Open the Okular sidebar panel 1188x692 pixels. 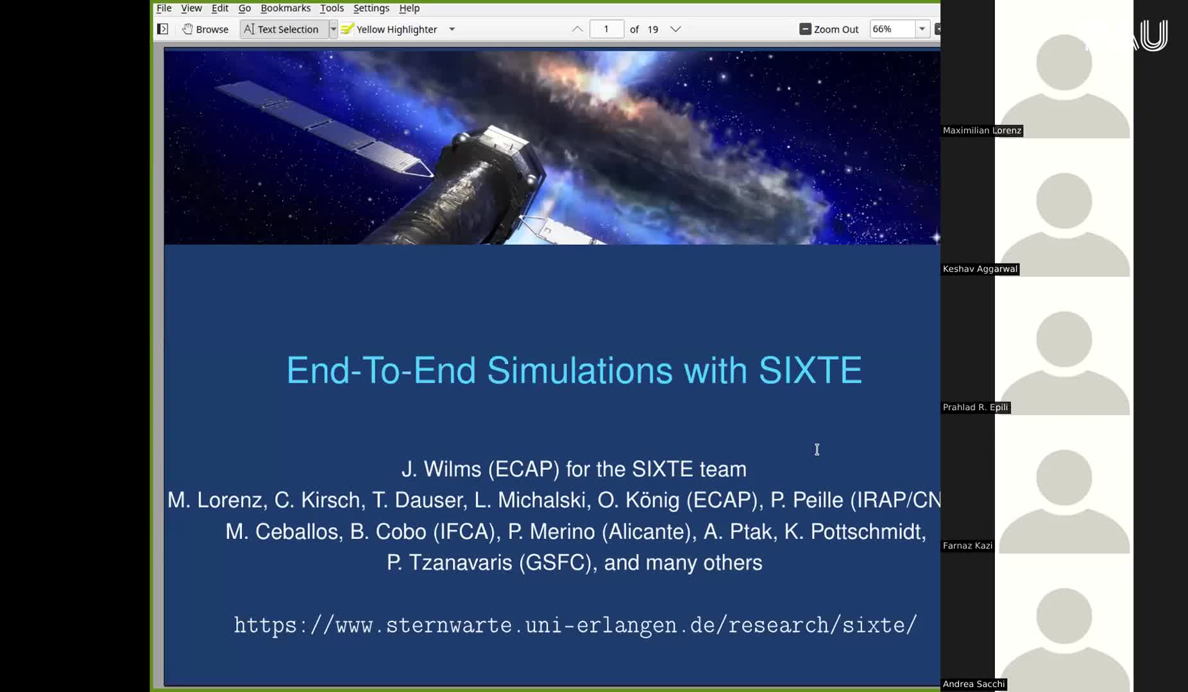pos(163,29)
